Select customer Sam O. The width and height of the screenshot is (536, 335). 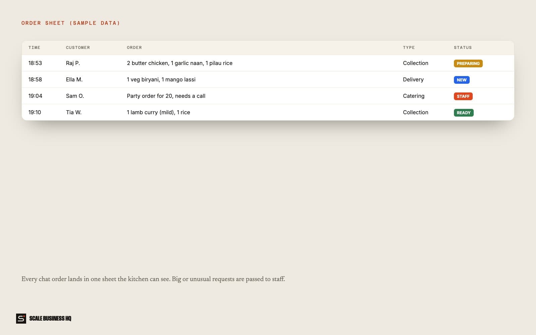coord(75,96)
